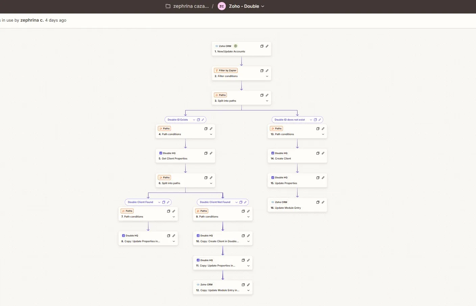Viewport: 476px width, 306px height.
Task: Edit step 5 Get Client Properties
Action: click(x=211, y=153)
